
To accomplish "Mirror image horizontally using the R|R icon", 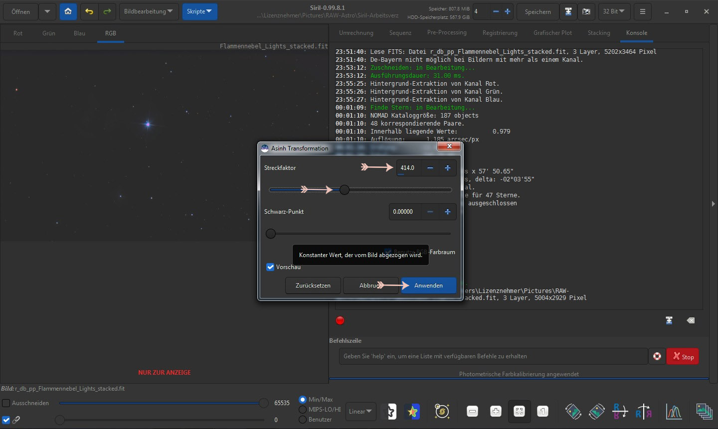I will click(643, 412).
